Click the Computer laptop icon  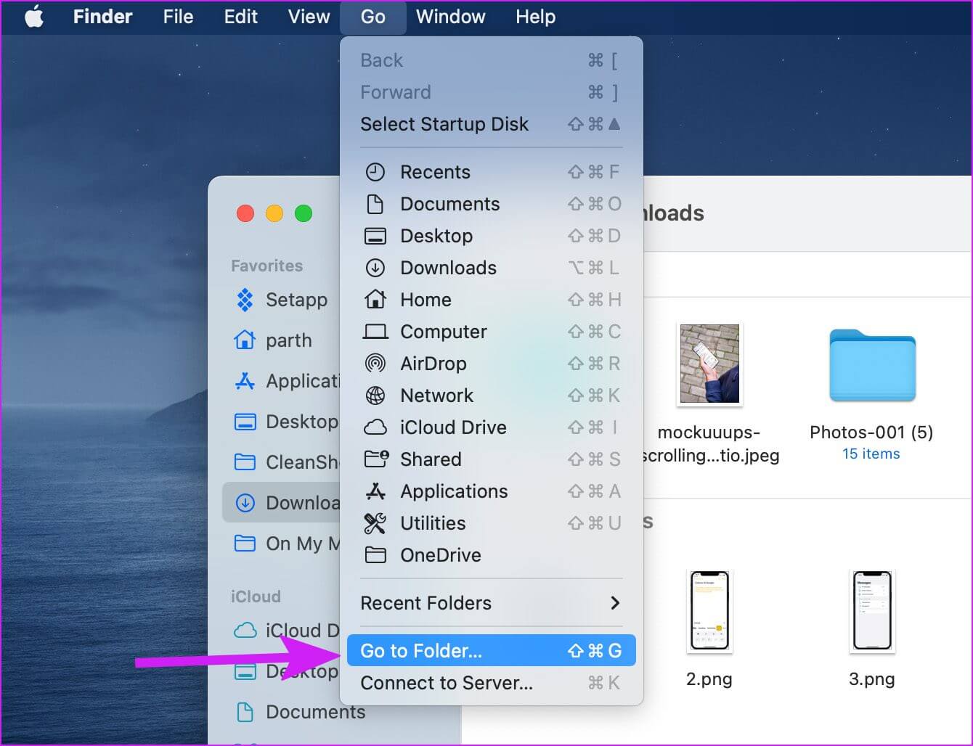(375, 332)
